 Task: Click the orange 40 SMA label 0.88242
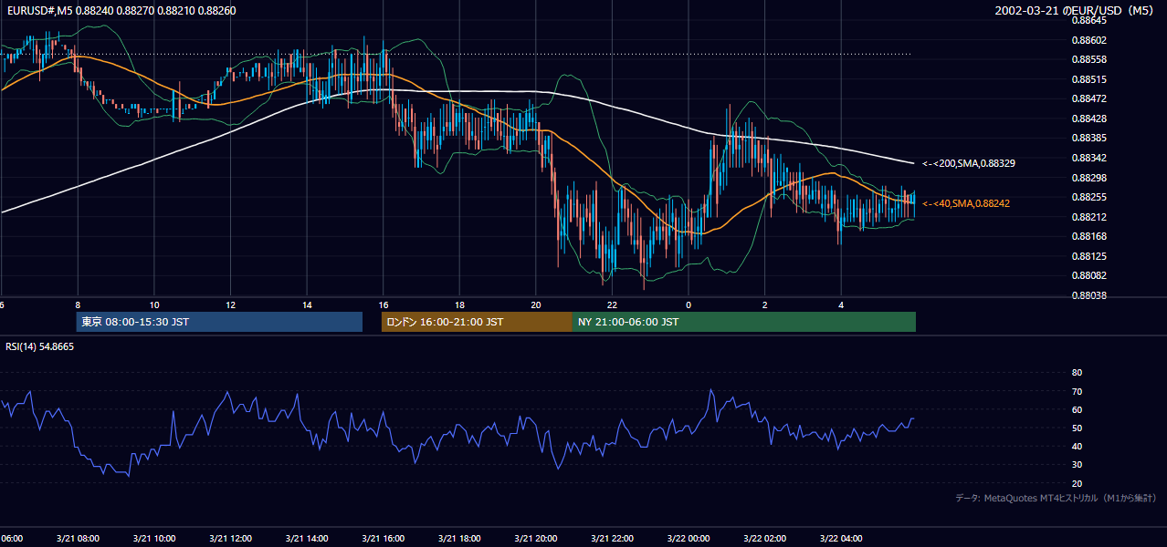(x=966, y=203)
